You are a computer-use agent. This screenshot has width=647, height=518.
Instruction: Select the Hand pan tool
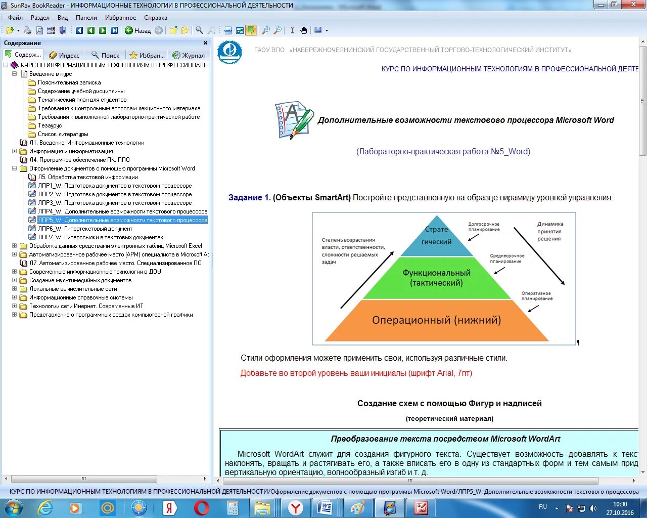(304, 30)
